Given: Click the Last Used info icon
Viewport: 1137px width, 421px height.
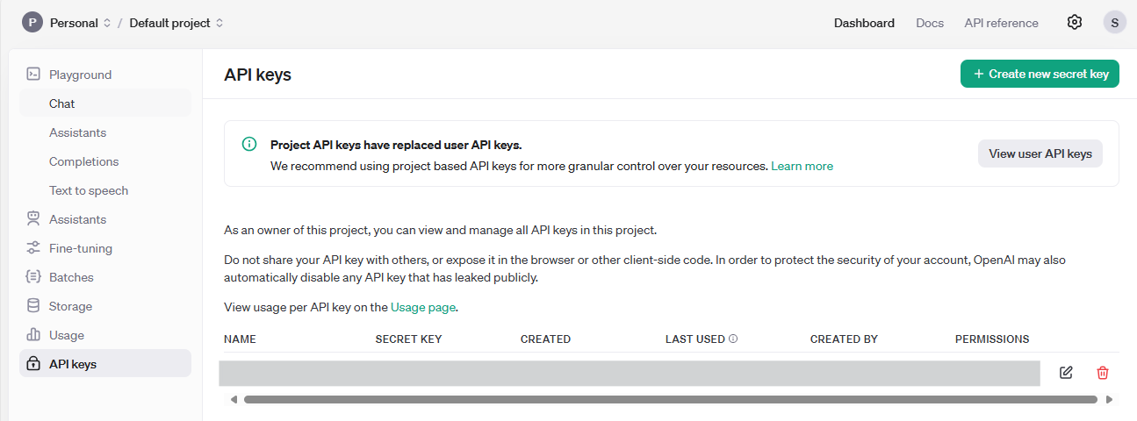Looking at the screenshot, I should 733,339.
